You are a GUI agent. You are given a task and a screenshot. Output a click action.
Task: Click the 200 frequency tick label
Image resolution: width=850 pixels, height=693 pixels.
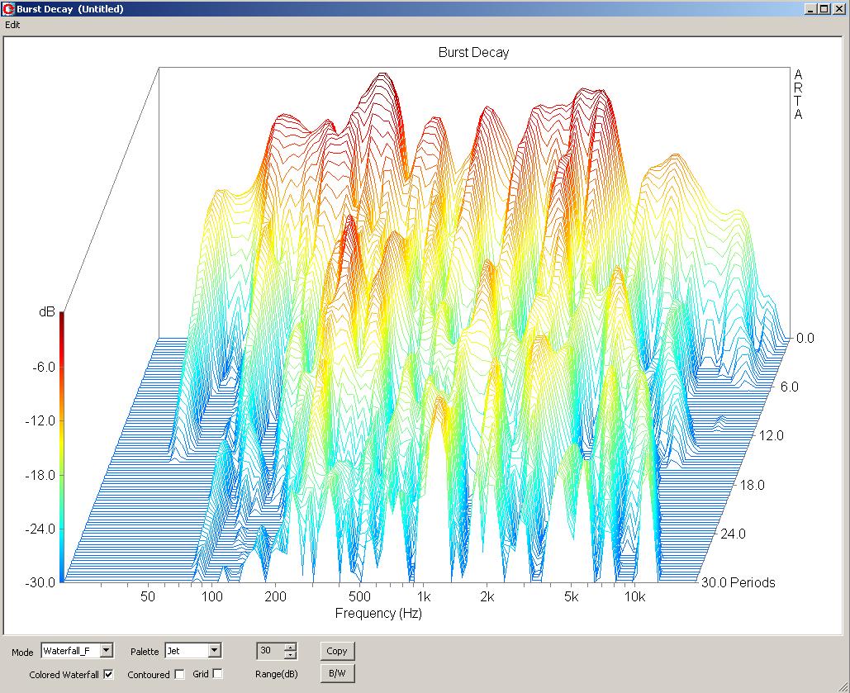coord(275,597)
